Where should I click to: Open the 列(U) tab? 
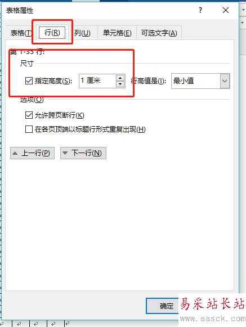point(83,33)
